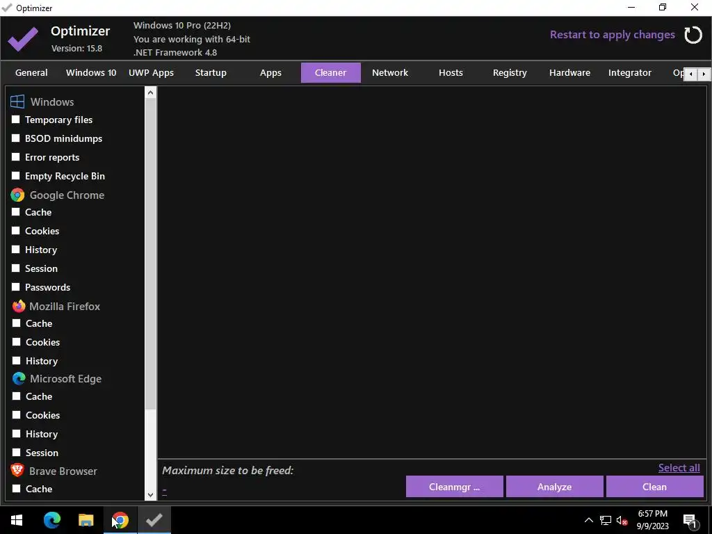Select the Apps tab
This screenshot has height=534, width=712.
[x=270, y=72]
